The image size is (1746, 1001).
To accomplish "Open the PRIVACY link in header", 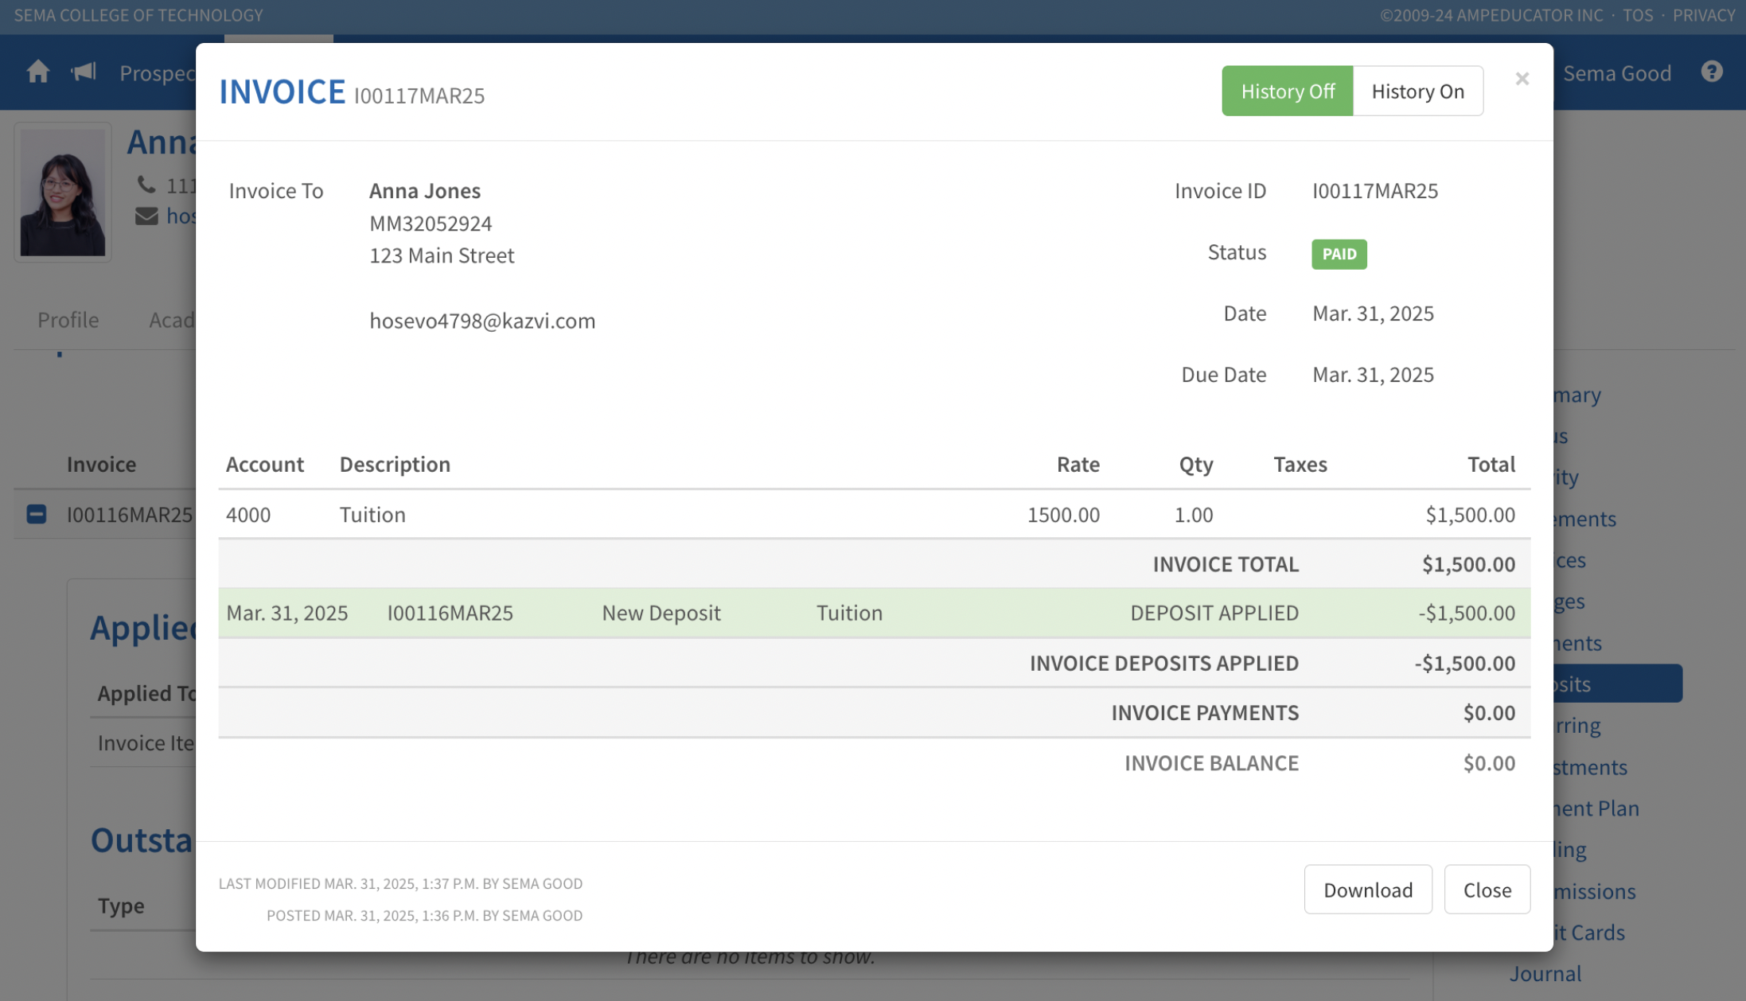I will [1703, 15].
